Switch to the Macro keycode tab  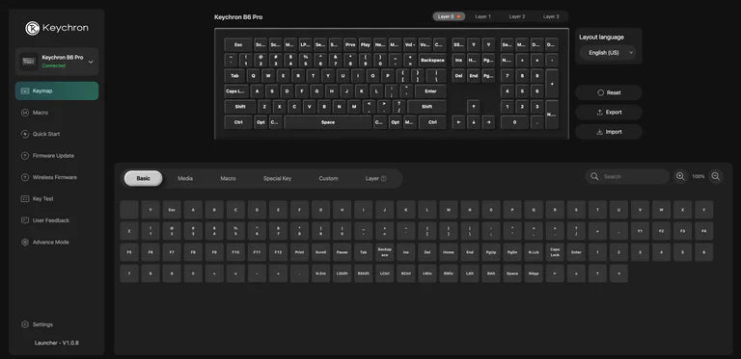click(x=228, y=179)
